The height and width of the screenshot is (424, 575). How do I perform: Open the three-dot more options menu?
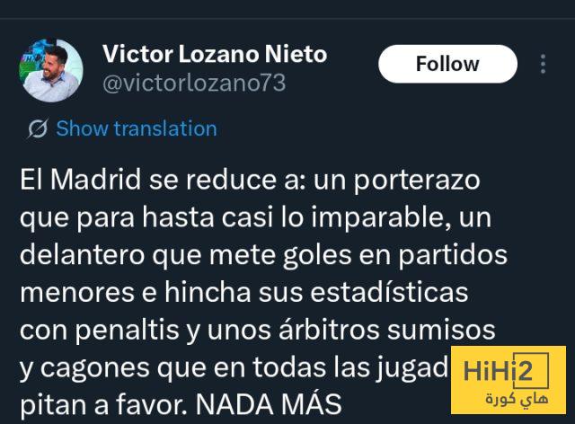coord(543,64)
